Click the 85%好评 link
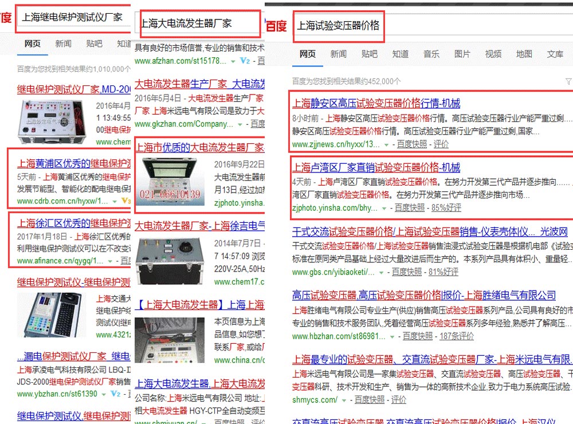This screenshot has height=424, width=573. click(446, 208)
